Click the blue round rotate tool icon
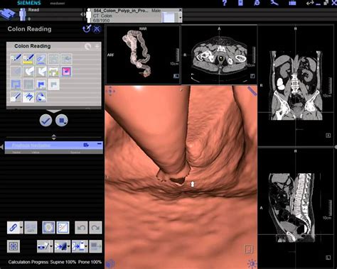 pos(41,97)
